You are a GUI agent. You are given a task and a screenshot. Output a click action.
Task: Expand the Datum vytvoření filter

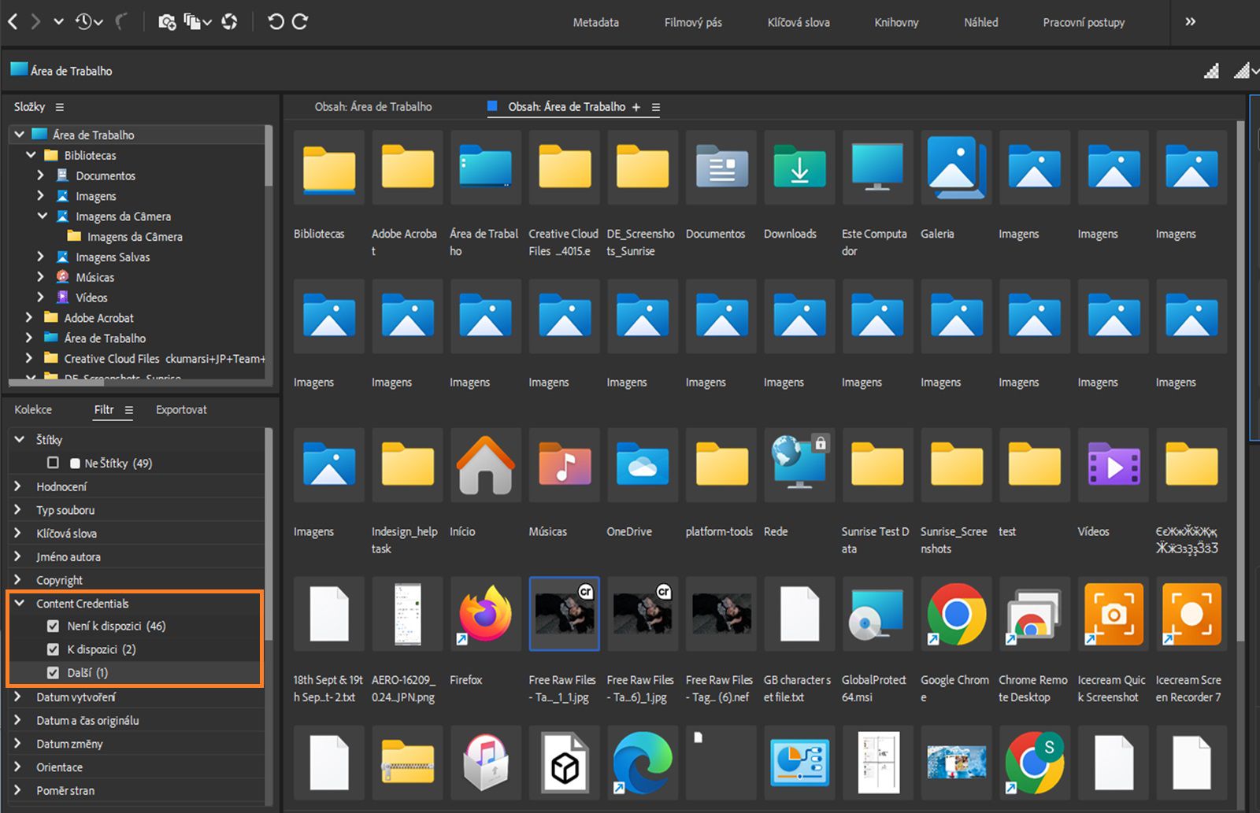coord(19,697)
